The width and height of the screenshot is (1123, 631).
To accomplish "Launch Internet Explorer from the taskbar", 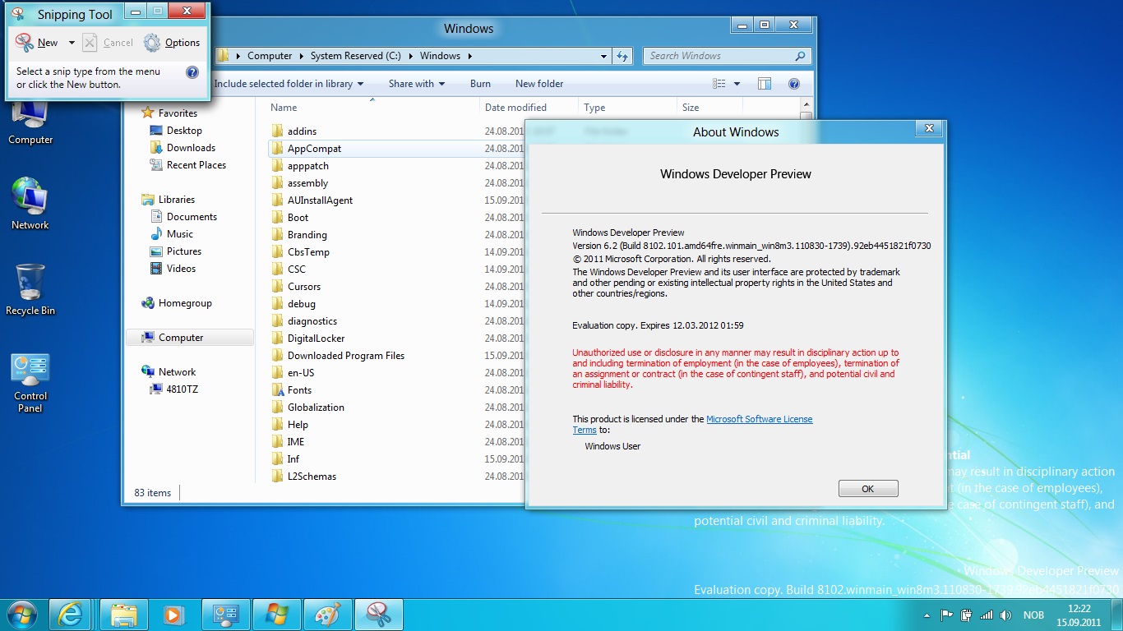I will coord(71,615).
